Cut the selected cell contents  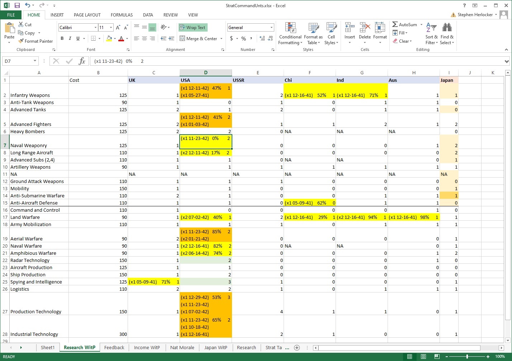pos(25,24)
